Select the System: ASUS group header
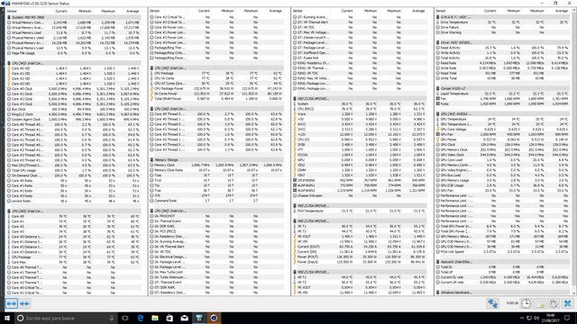Screen dimensions: 577x324 (x=74, y=17)
